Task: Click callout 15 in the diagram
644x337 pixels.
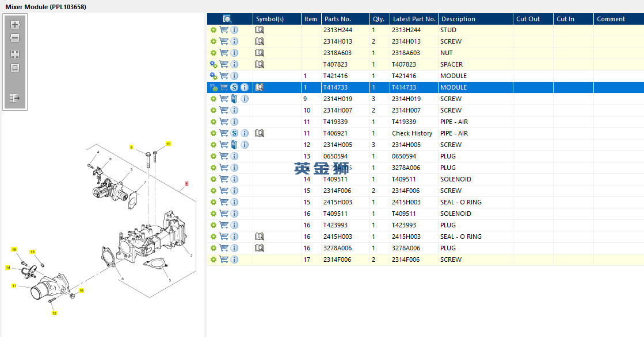Action: tap(14, 249)
